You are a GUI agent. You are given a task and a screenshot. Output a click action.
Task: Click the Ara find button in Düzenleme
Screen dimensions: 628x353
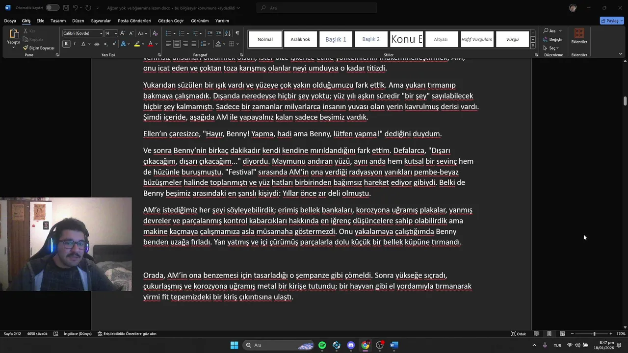point(552,31)
